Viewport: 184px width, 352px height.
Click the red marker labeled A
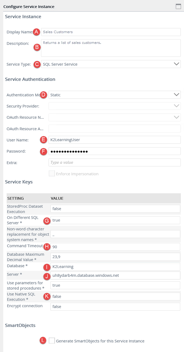coord(36,32)
